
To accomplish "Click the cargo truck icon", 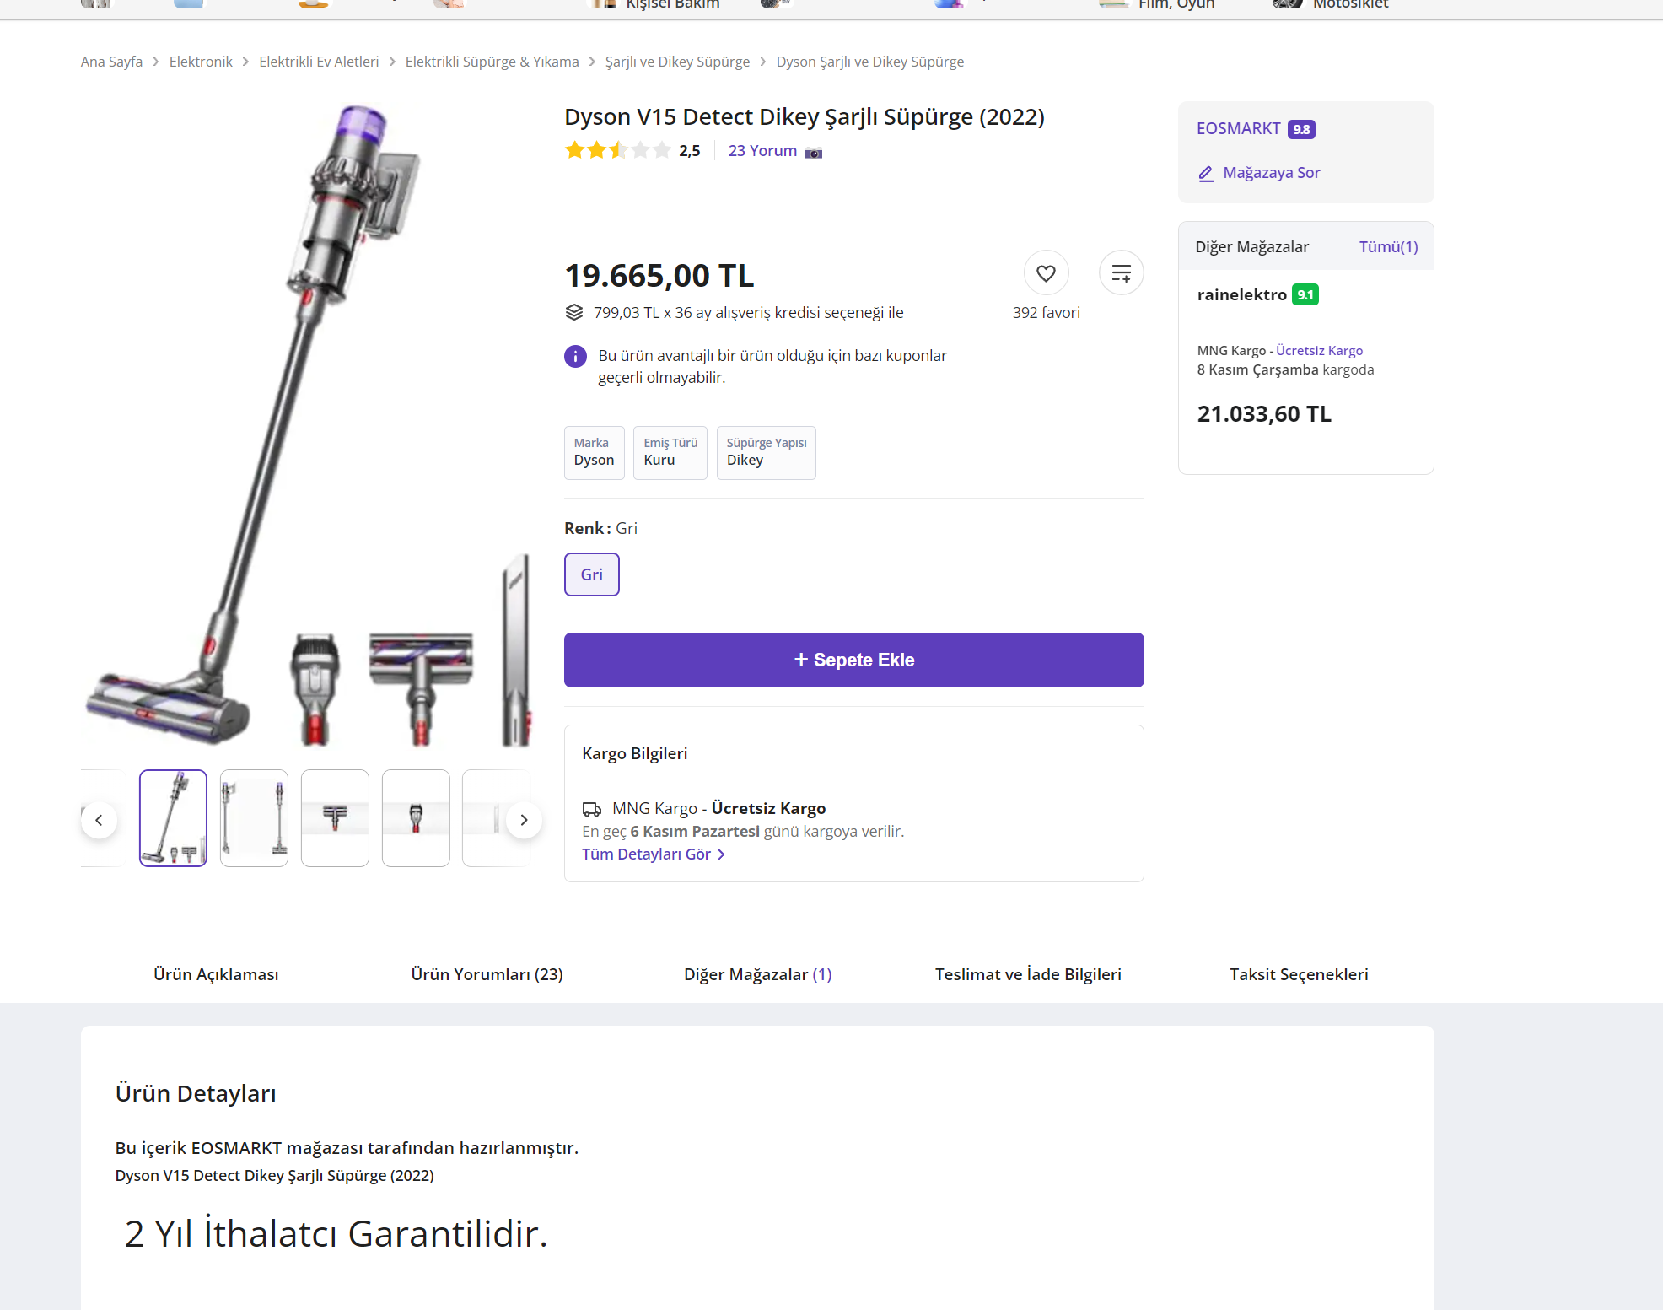I will [592, 810].
